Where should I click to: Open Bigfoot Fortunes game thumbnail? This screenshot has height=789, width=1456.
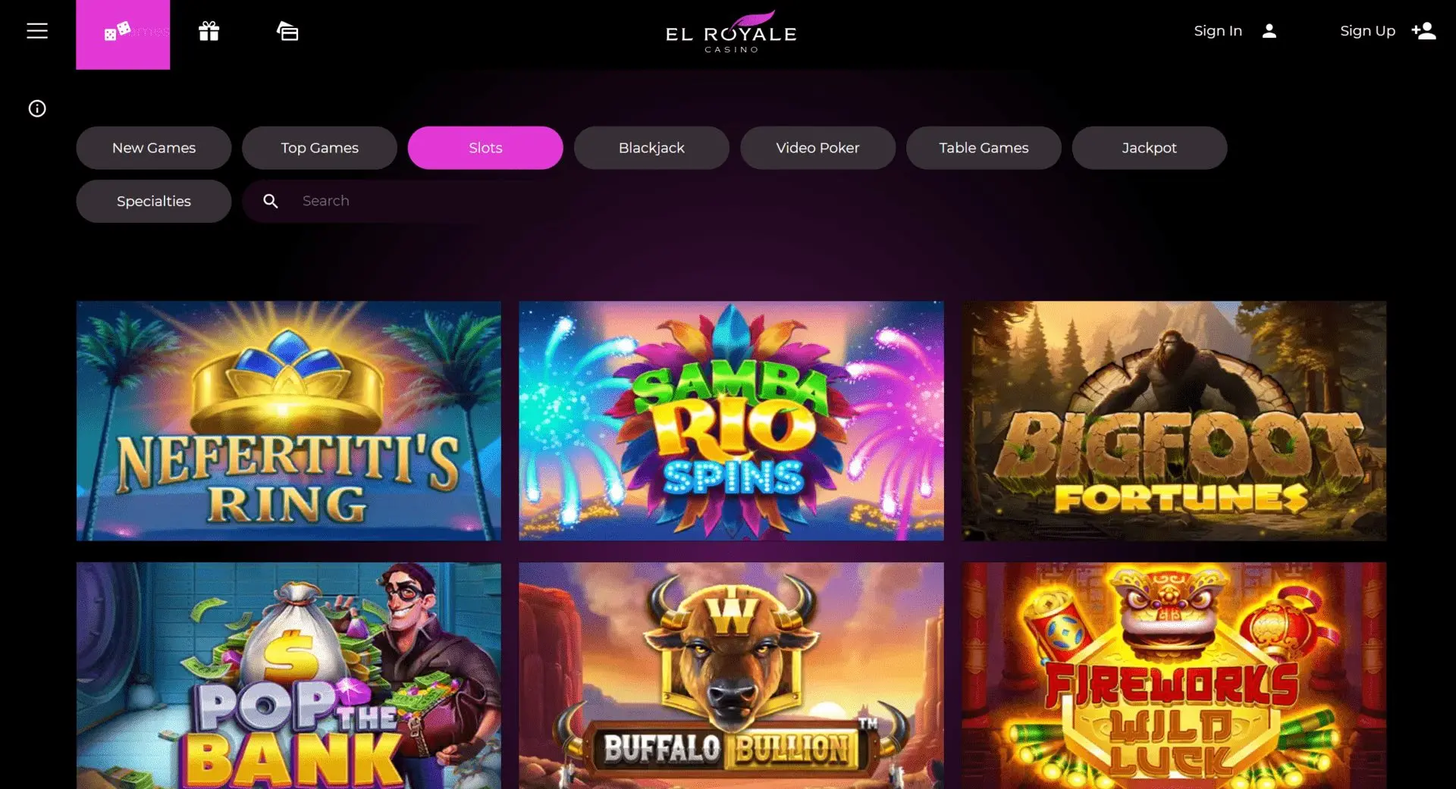click(x=1174, y=421)
